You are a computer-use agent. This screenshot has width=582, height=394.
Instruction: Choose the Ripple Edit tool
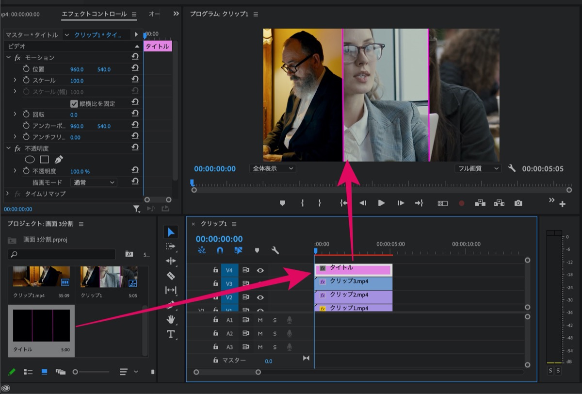[171, 261]
